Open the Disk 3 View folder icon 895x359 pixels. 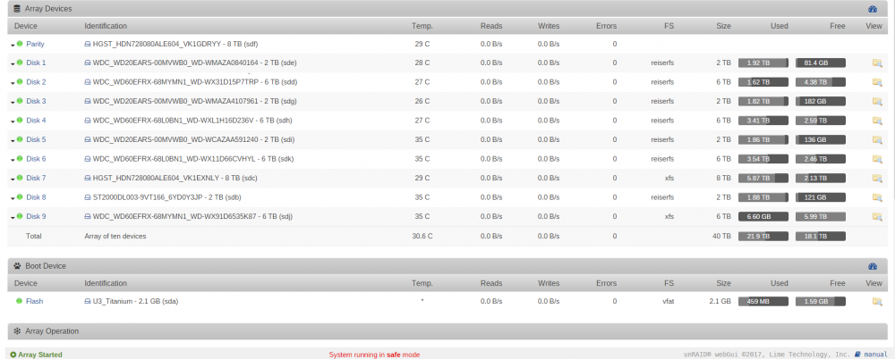877,102
